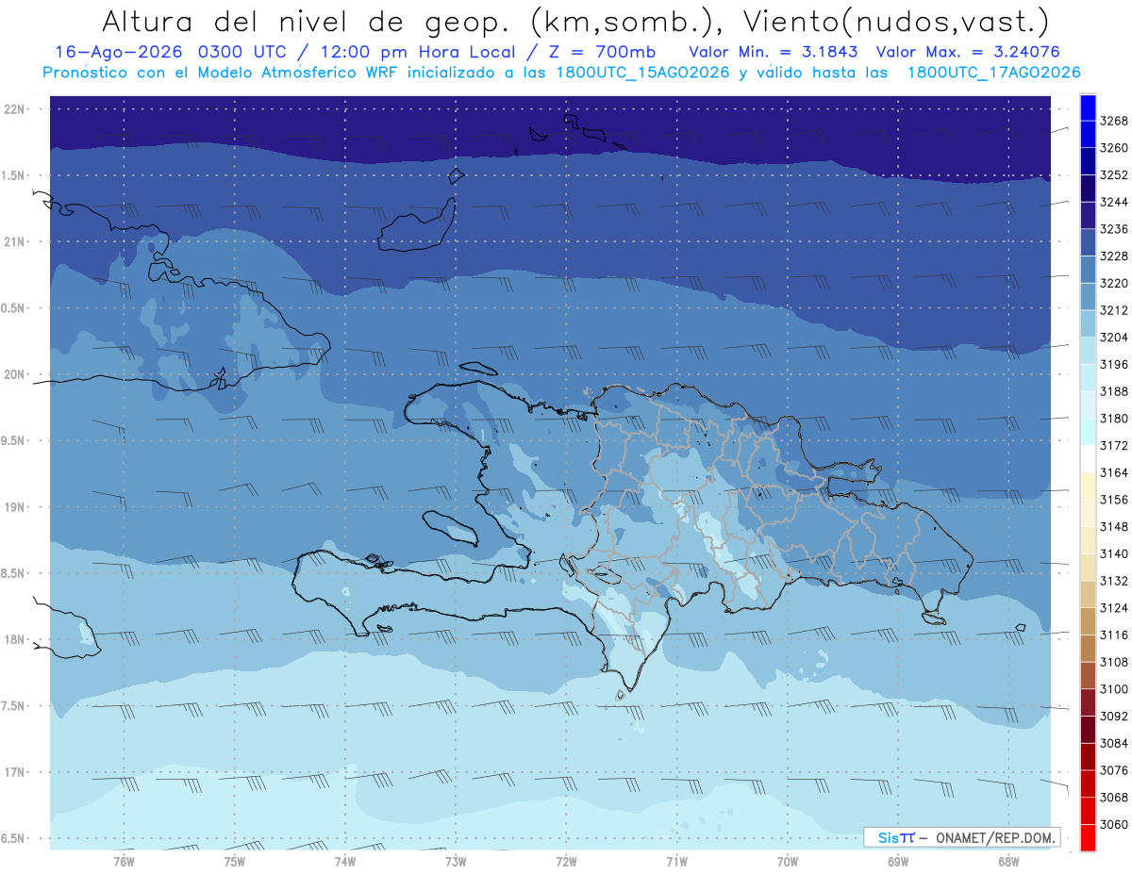
Task: Click the pale yellow swatch between 3164 and 3156
Action: click(1087, 486)
